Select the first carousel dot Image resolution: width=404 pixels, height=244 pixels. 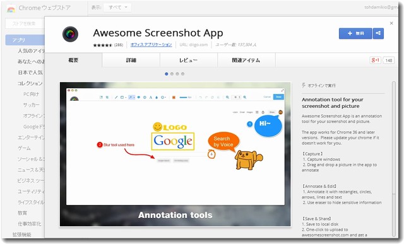pyautogui.click(x=167, y=74)
